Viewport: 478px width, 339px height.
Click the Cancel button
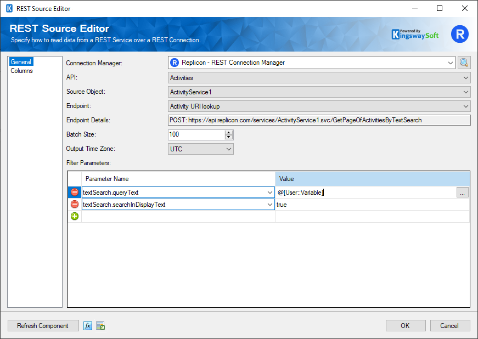point(449,326)
